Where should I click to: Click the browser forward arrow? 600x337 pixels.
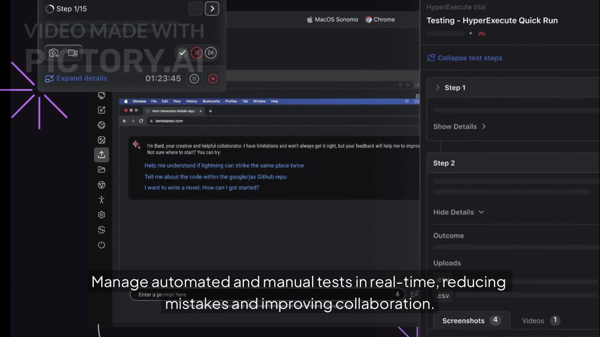point(133,121)
